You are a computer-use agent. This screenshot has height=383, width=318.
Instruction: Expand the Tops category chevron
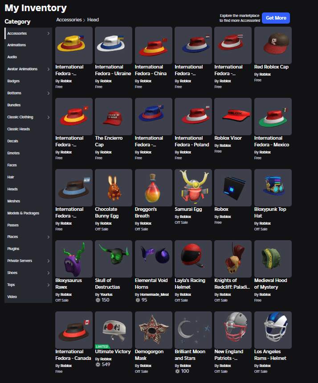point(49,285)
